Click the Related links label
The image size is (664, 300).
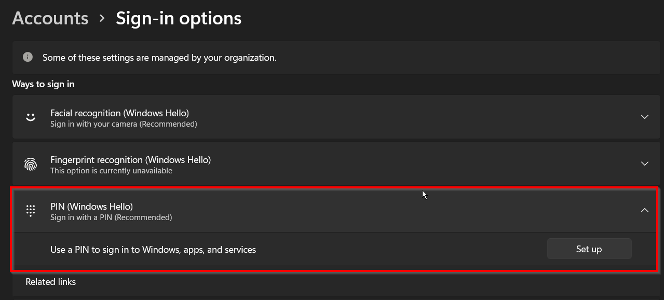(x=51, y=282)
